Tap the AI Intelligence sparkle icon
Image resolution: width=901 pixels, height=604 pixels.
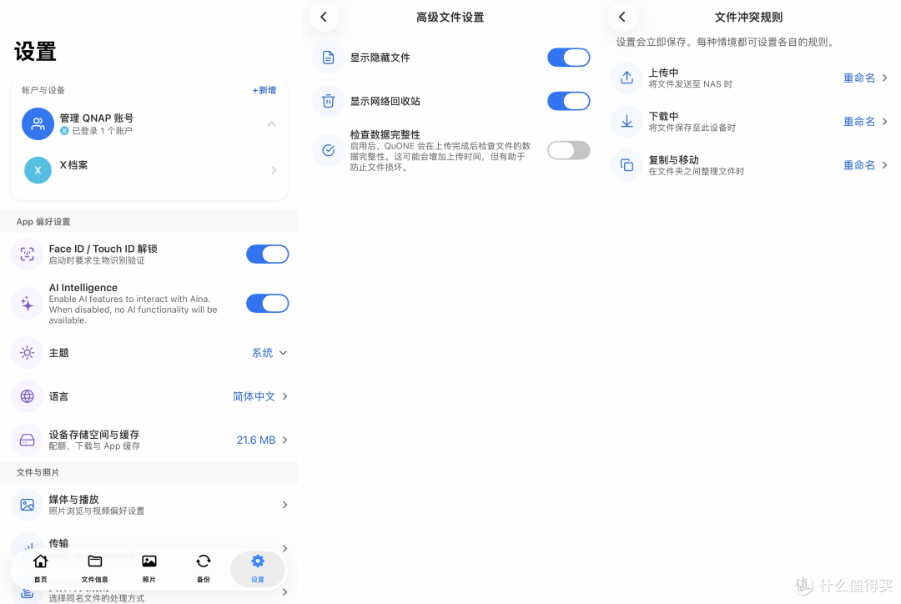(27, 304)
